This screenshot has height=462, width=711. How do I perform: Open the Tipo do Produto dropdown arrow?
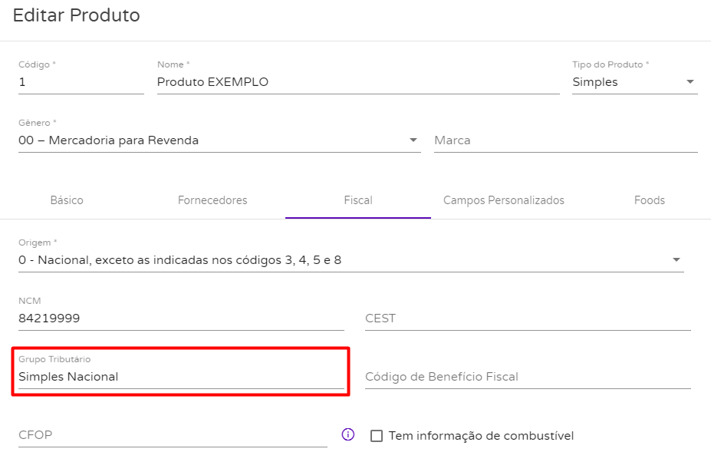(x=690, y=82)
